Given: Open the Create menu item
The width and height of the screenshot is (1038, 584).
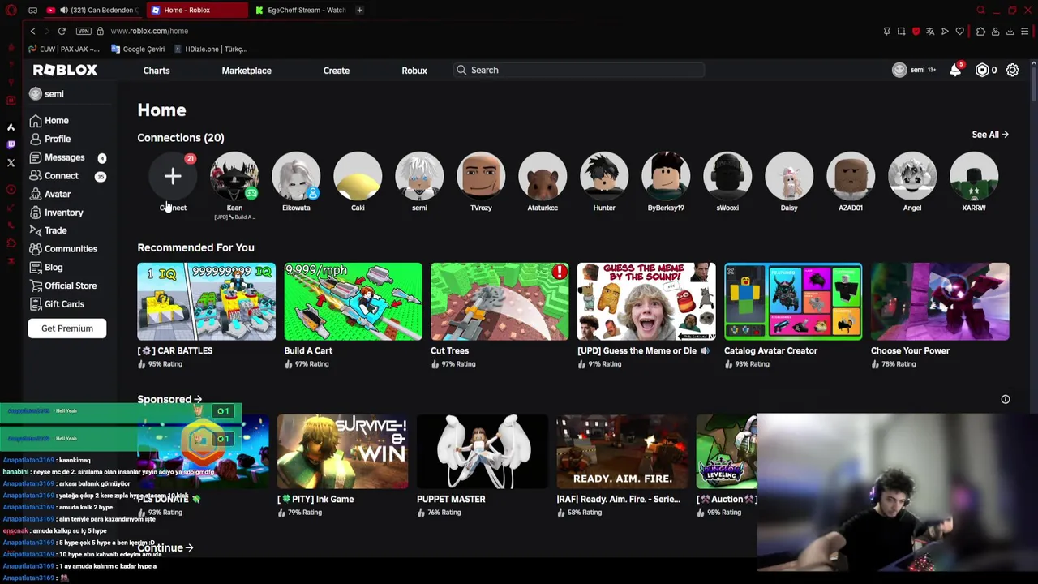Looking at the screenshot, I should pos(337,71).
